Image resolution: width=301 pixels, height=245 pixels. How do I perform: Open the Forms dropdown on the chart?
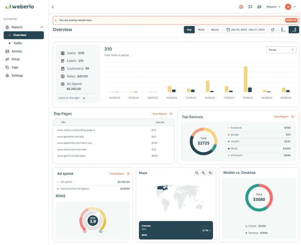(x=281, y=49)
